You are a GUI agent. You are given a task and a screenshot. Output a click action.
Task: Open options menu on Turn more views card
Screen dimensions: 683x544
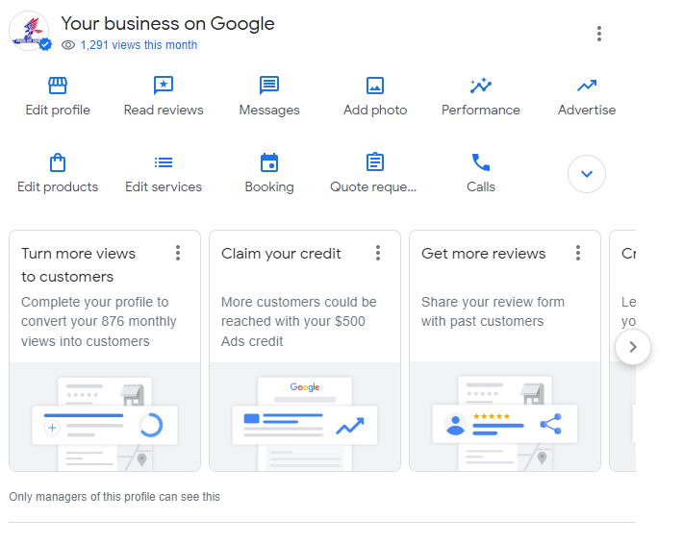[178, 253]
